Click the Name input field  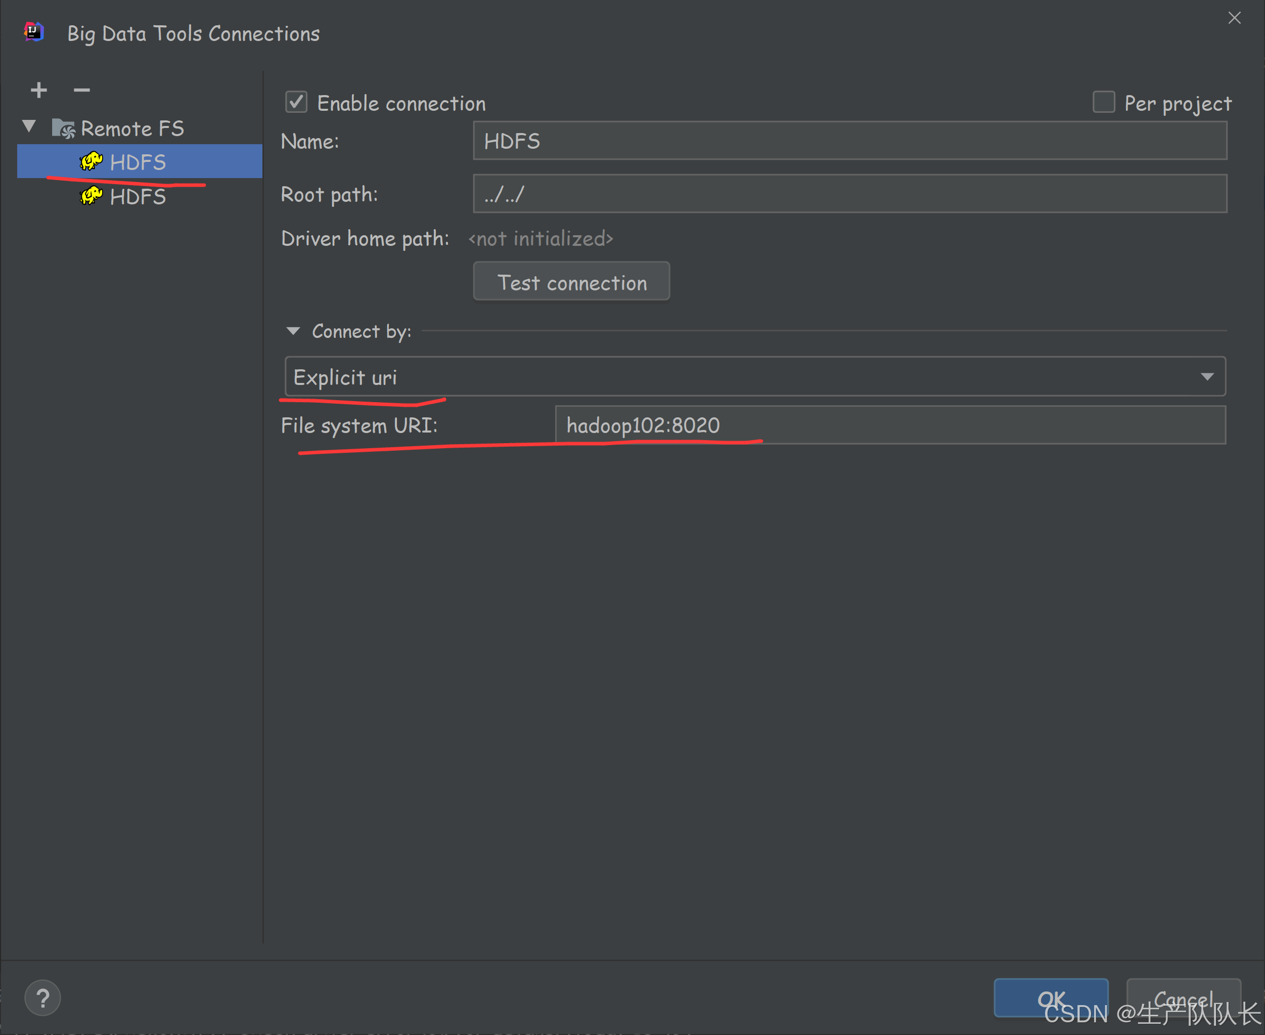(x=850, y=141)
